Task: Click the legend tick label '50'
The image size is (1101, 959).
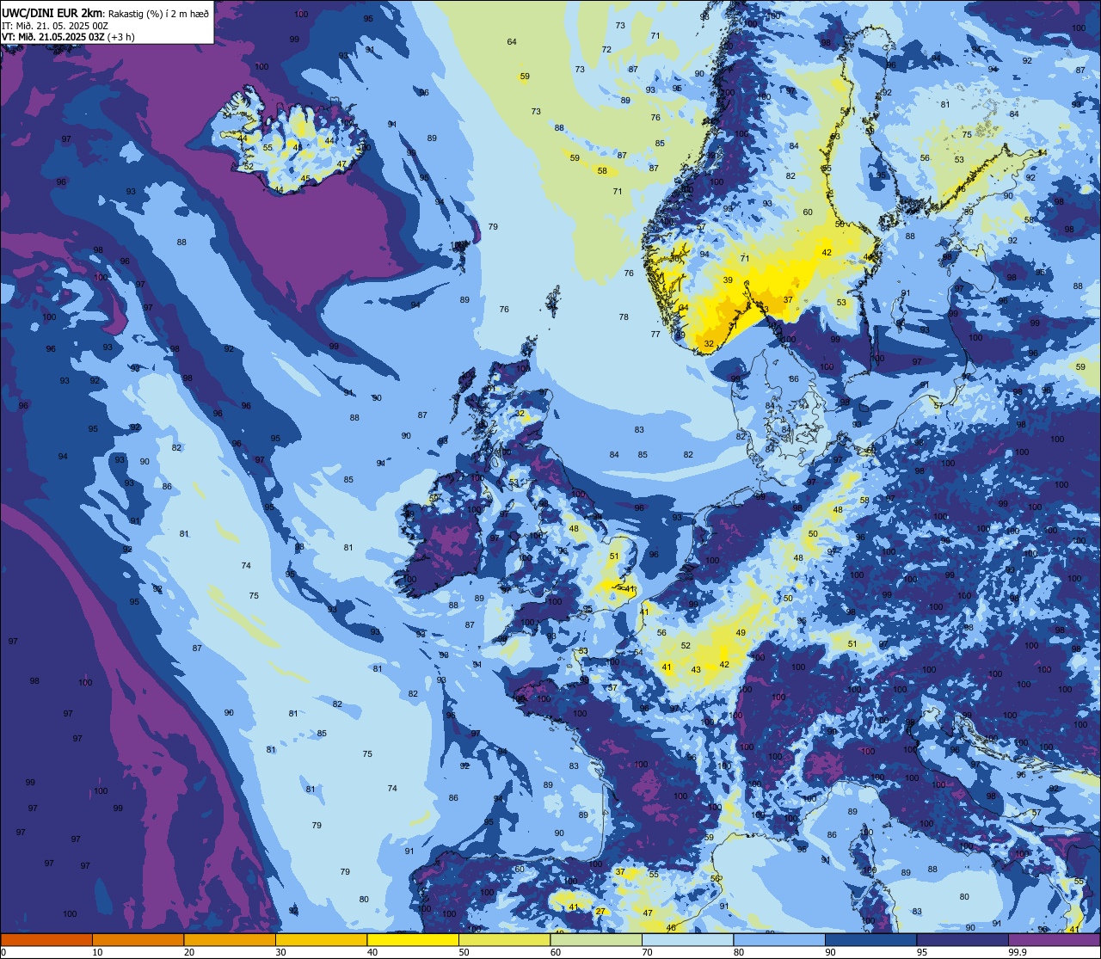Action: coord(464,952)
